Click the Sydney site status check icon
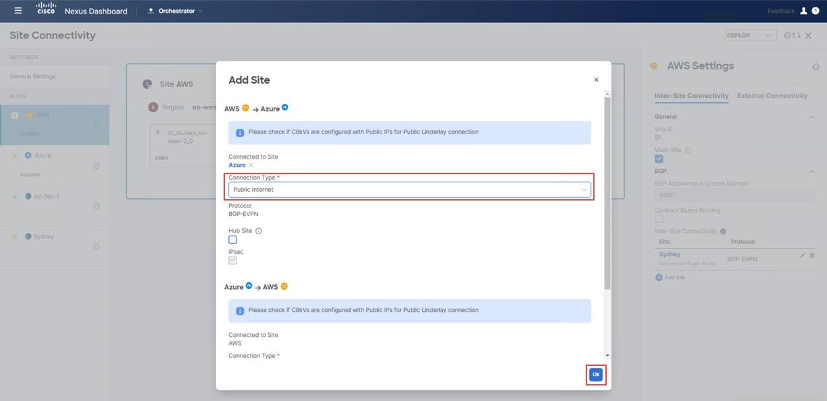This screenshot has height=401, width=827. click(97, 246)
